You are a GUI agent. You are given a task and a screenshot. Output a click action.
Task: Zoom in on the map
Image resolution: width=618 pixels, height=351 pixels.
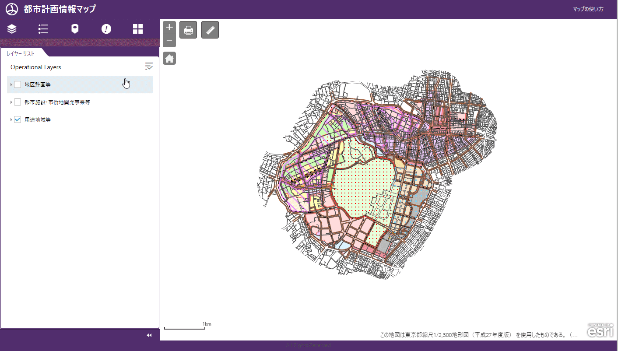point(169,27)
